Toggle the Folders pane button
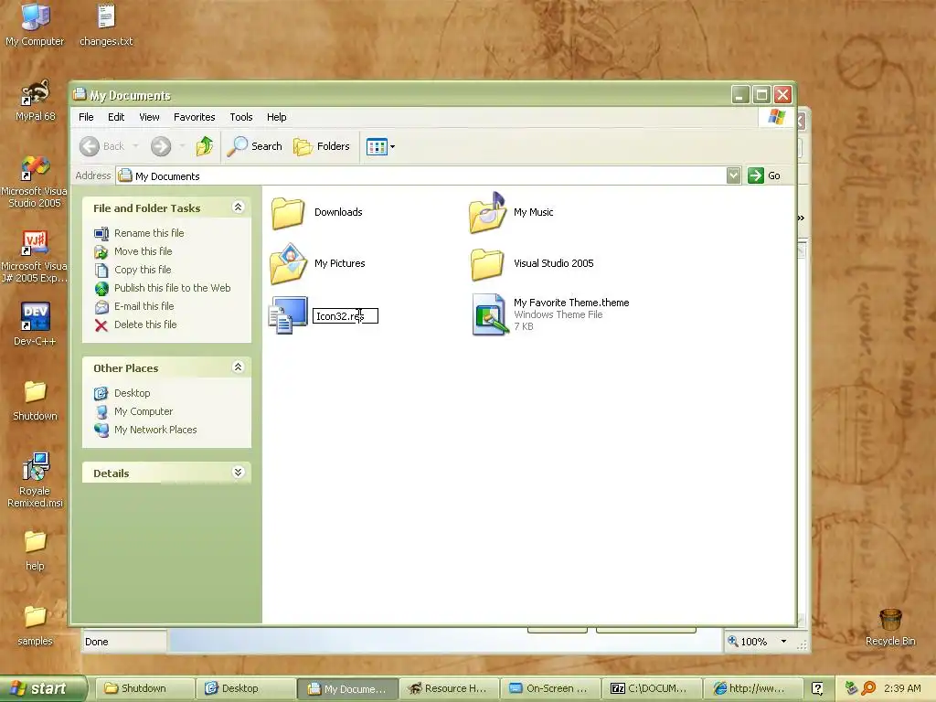The width and height of the screenshot is (936, 702). click(x=322, y=146)
